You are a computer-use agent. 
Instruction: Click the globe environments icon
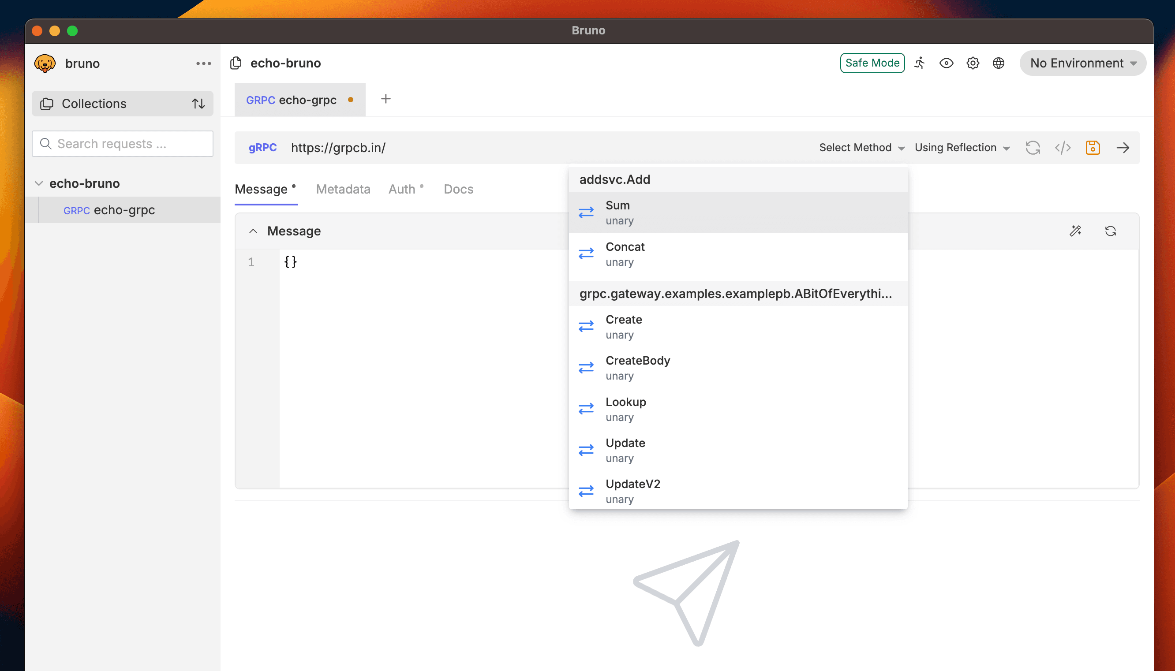click(x=999, y=63)
